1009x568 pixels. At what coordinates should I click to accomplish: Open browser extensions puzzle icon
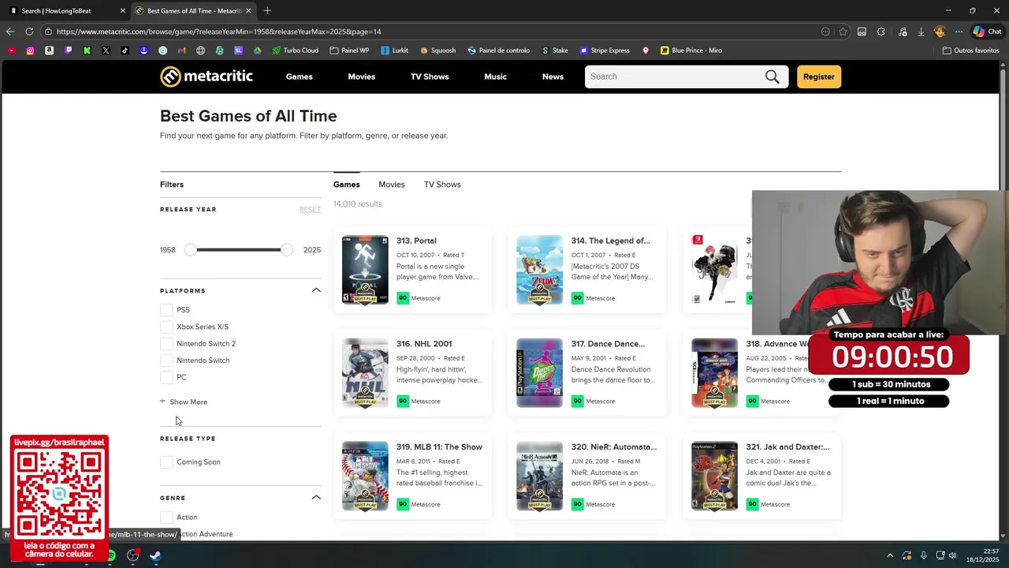[881, 32]
